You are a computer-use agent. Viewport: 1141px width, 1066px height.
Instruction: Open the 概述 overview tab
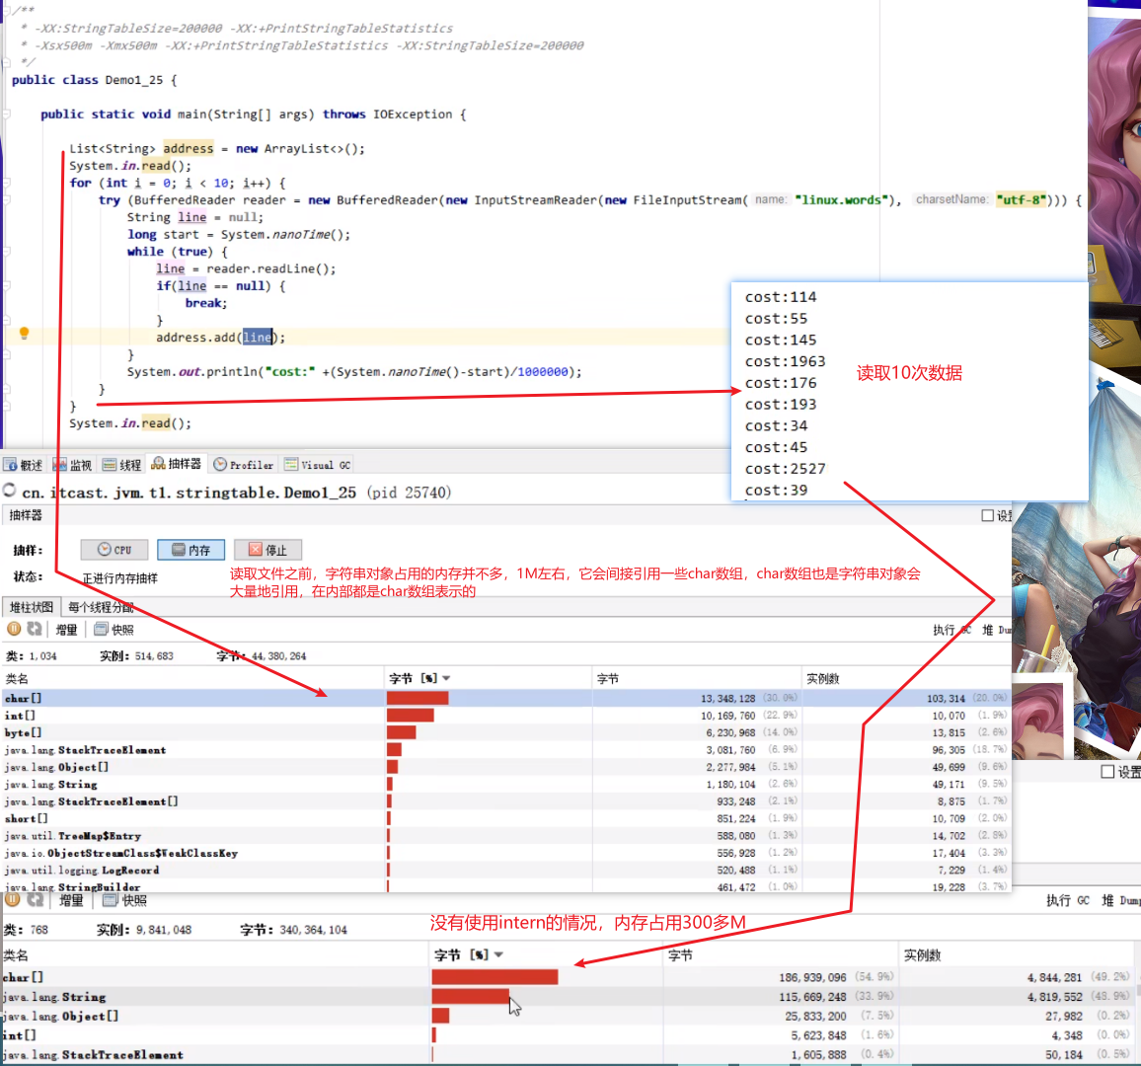point(24,465)
